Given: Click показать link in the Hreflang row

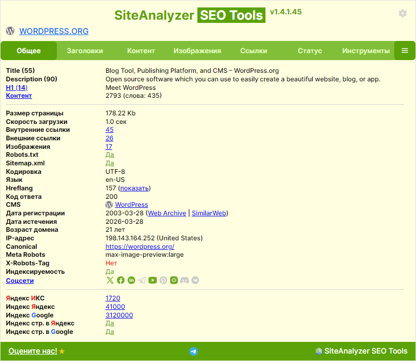Looking at the screenshot, I should [x=134, y=188].
